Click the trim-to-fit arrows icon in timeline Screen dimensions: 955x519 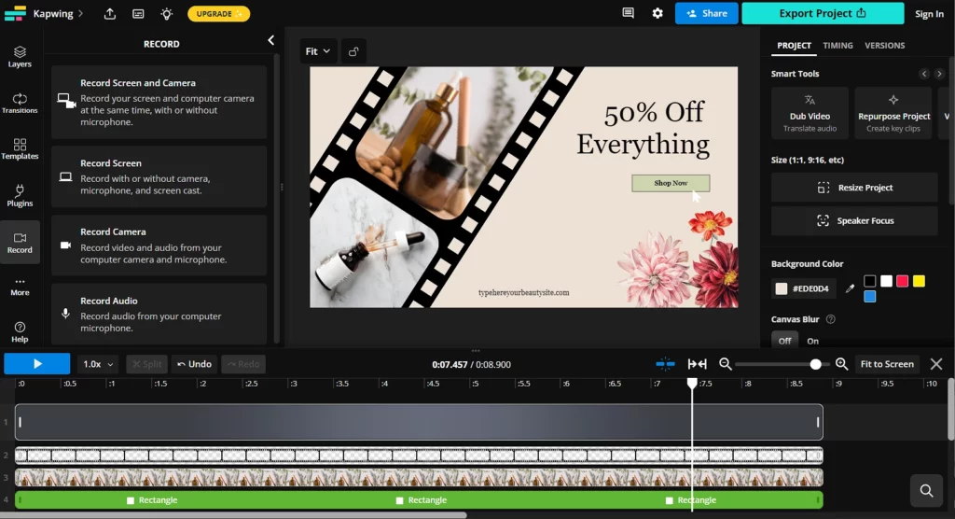click(x=698, y=364)
